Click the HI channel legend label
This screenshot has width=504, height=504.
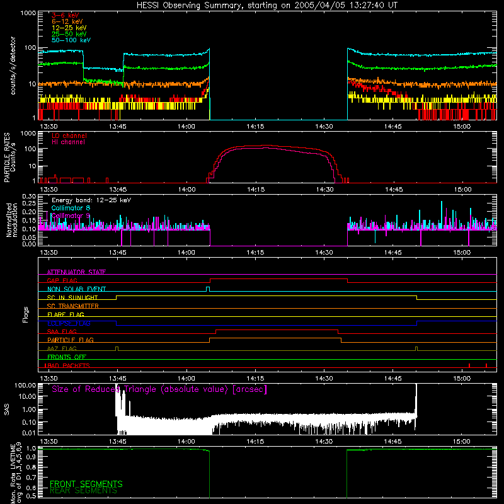pos(68,142)
